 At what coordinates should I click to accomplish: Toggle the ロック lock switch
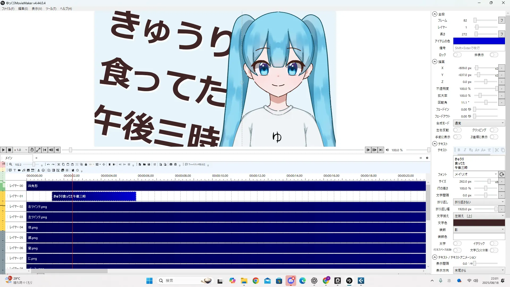pyautogui.click(x=457, y=55)
